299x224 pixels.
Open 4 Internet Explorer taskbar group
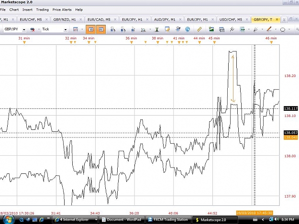[75, 220]
